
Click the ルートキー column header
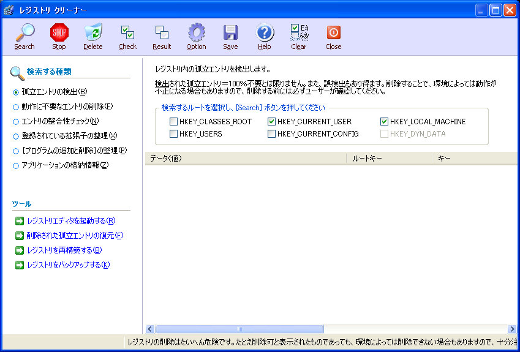[x=389, y=159]
